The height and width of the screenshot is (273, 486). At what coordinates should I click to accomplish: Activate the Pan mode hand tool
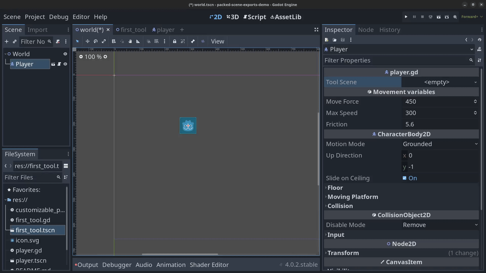pos(130,41)
